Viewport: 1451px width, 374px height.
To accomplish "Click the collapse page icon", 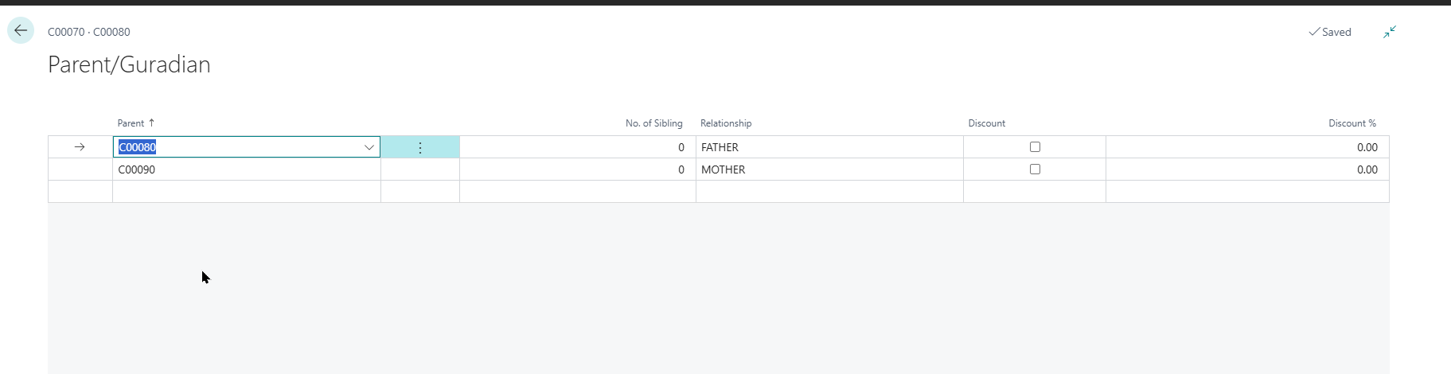I will (1389, 32).
